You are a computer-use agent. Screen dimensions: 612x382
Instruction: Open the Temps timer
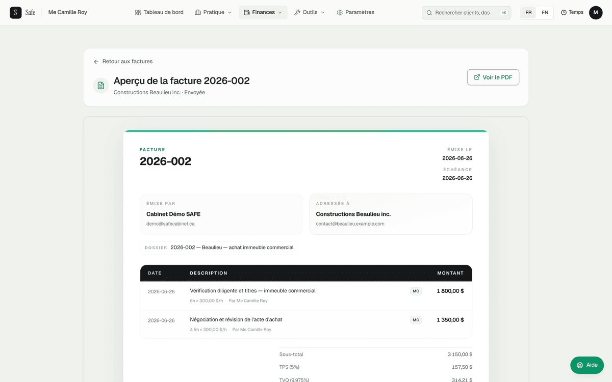pos(572,12)
